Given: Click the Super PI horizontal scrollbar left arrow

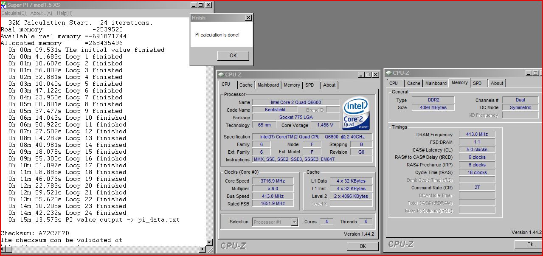Looking at the screenshot, I should point(3,249).
